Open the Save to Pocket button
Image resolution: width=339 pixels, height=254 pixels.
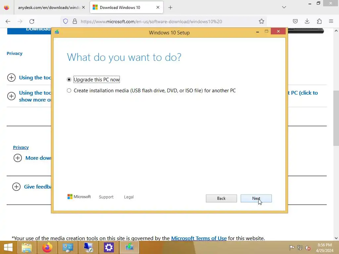pyautogui.click(x=295, y=21)
